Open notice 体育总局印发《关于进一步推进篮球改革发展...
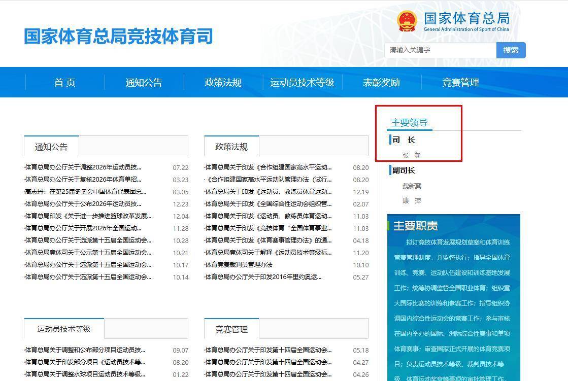This screenshot has height=381, width=568. (88, 216)
